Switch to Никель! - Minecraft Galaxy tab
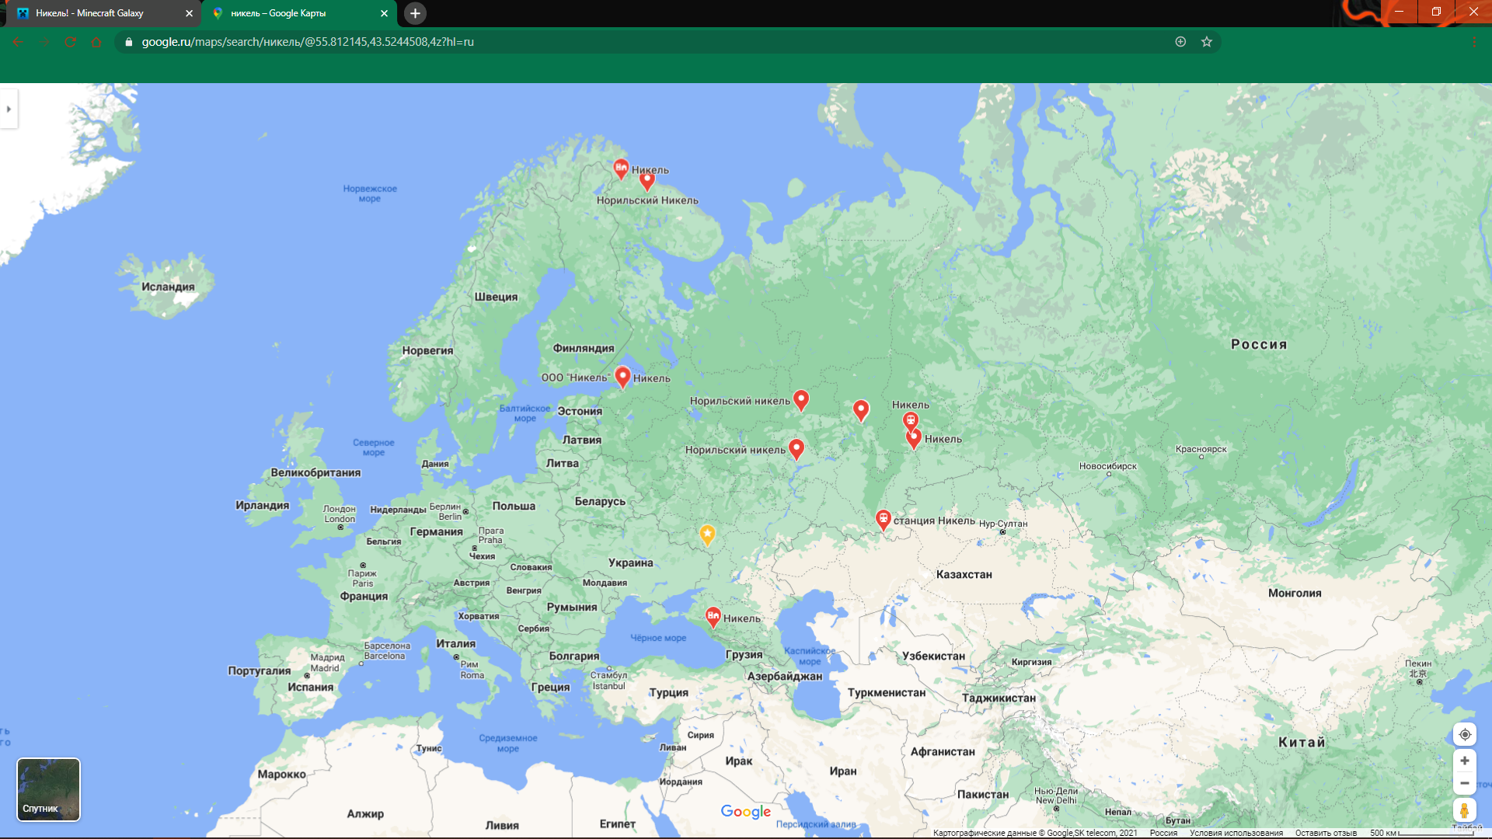 89,13
